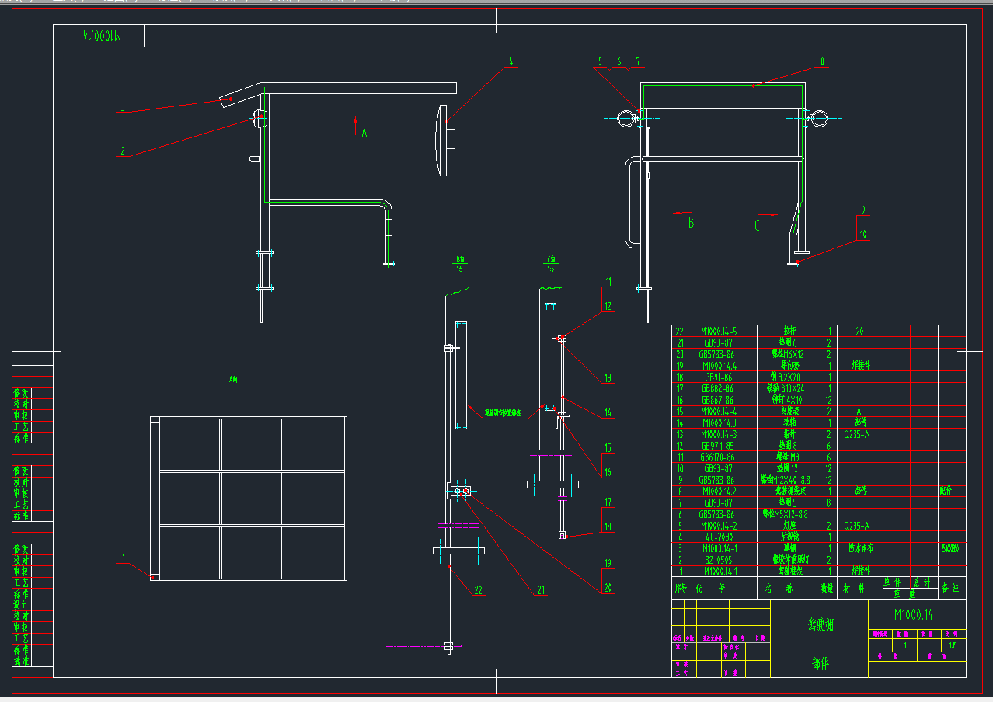Image resolution: width=993 pixels, height=702 pixels.
Task: Select section label 'B' in the front view
Action: click(691, 223)
